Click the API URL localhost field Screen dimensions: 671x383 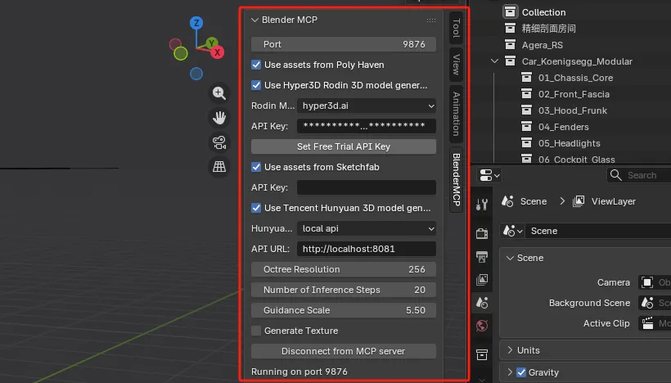click(367, 249)
